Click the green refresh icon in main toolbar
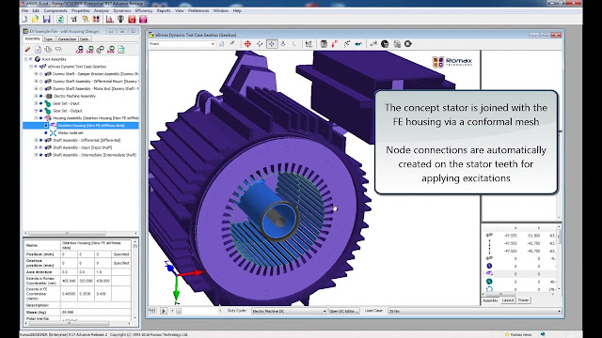This screenshot has width=602, height=338. point(60,19)
